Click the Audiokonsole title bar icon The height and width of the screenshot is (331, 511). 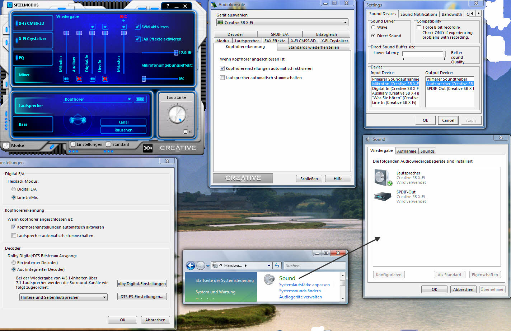[x=214, y=5]
